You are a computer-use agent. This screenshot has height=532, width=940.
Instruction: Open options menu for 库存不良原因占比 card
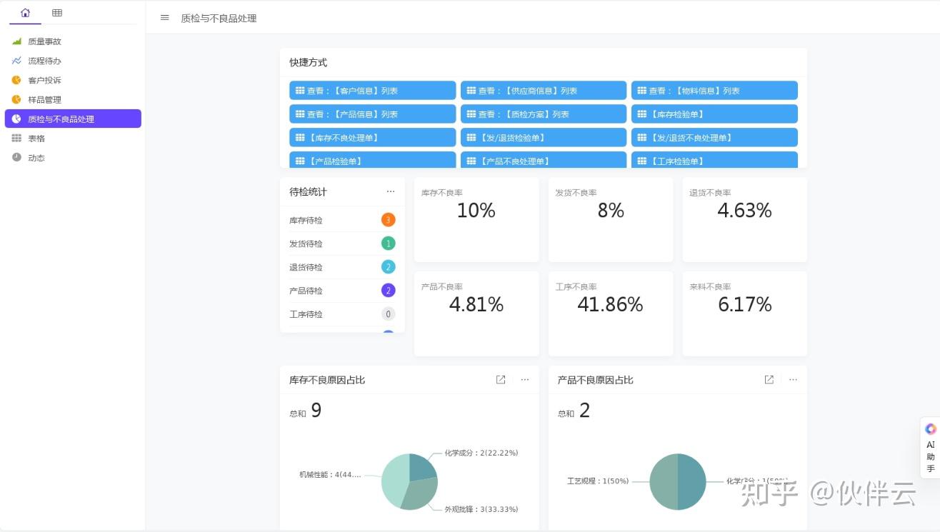[x=525, y=379]
